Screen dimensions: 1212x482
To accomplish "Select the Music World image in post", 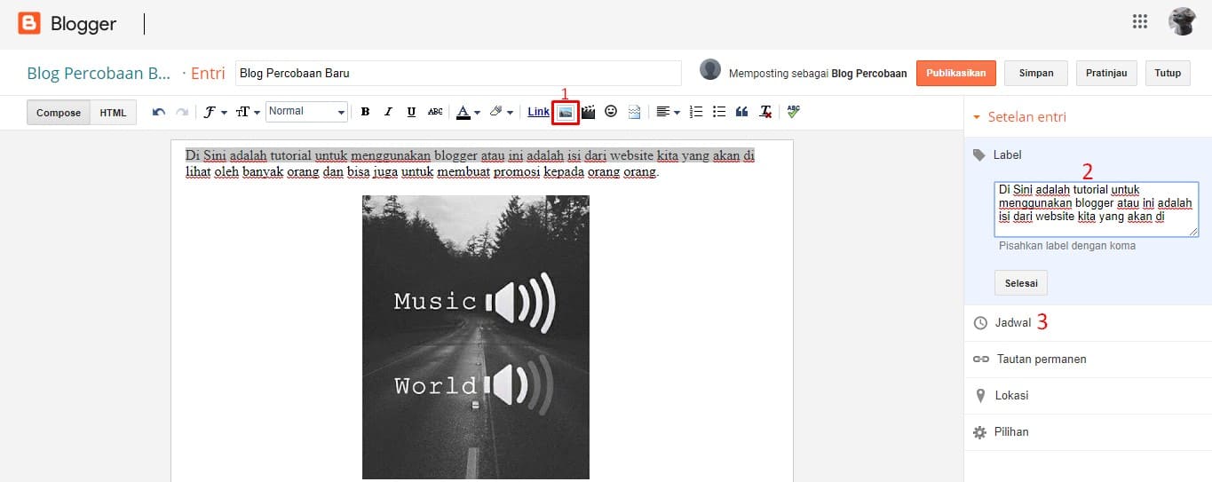I will click(476, 337).
